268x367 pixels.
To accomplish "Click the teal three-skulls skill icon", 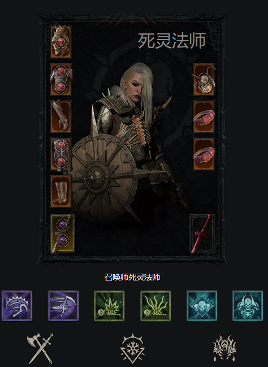I will [x=202, y=306].
